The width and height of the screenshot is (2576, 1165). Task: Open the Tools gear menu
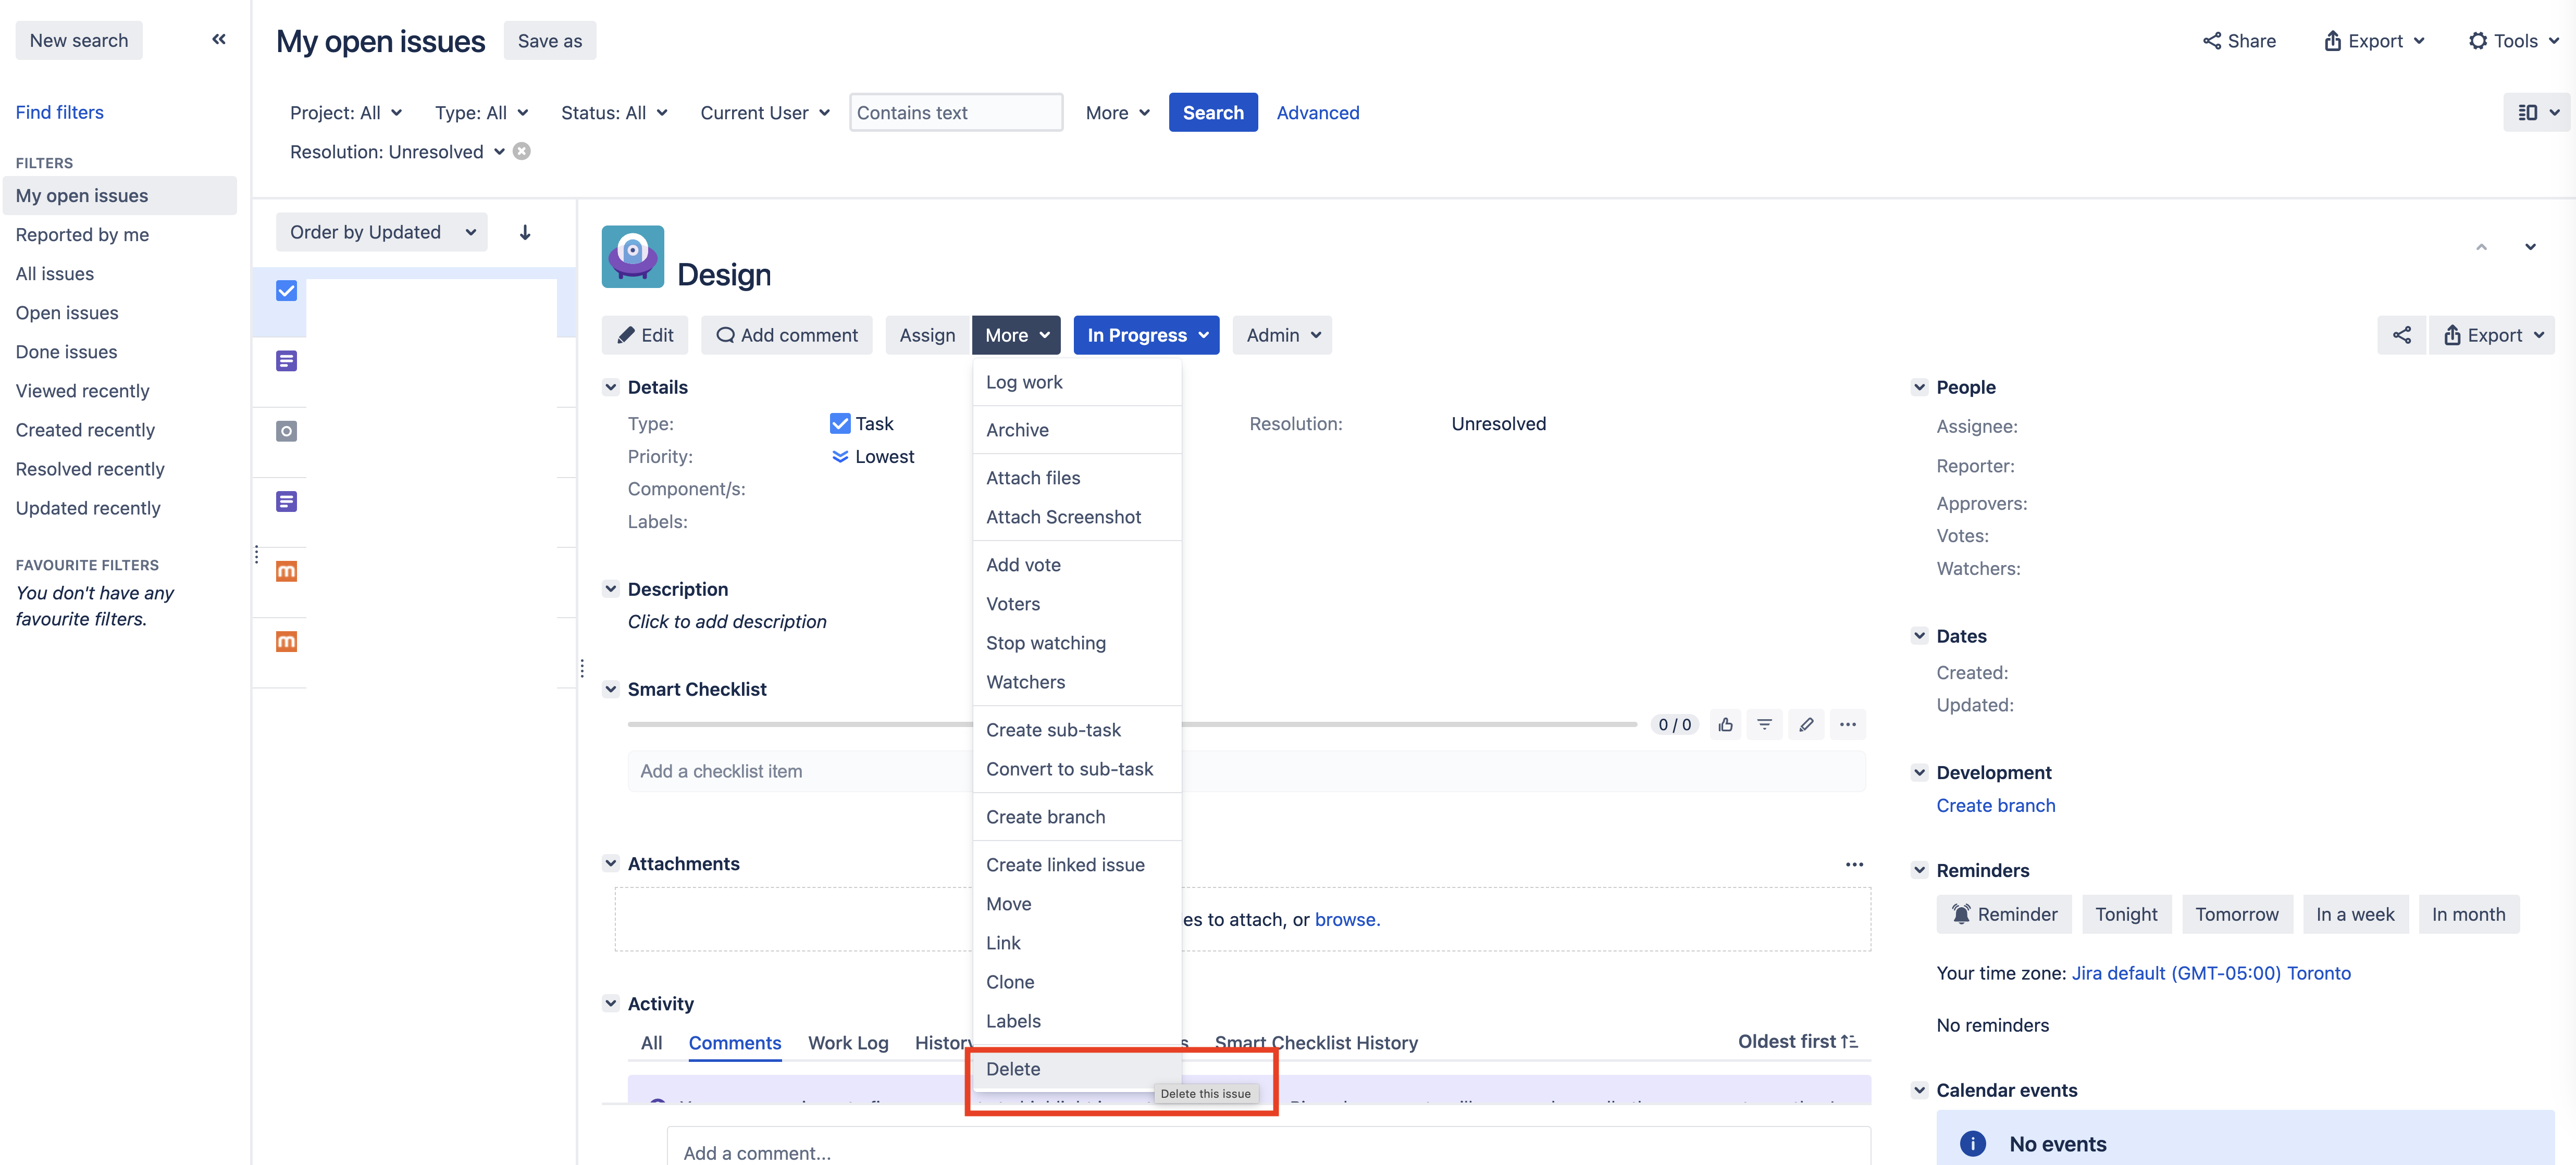point(2513,41)
